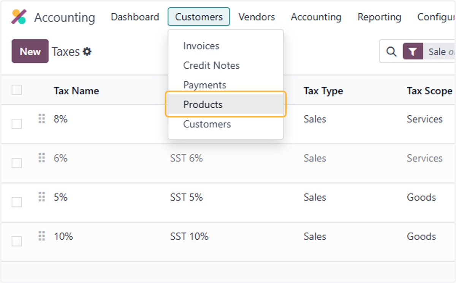Screen dimensions: 456x283
Task: Check the box for 8% tax row
Action: [17, 124]
